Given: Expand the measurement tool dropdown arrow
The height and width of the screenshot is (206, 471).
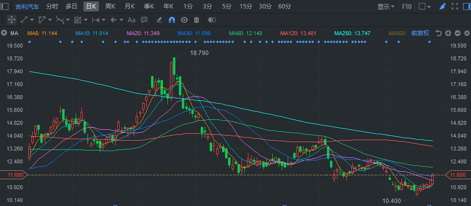Looking at the screenshot, I should coord(86,20).
